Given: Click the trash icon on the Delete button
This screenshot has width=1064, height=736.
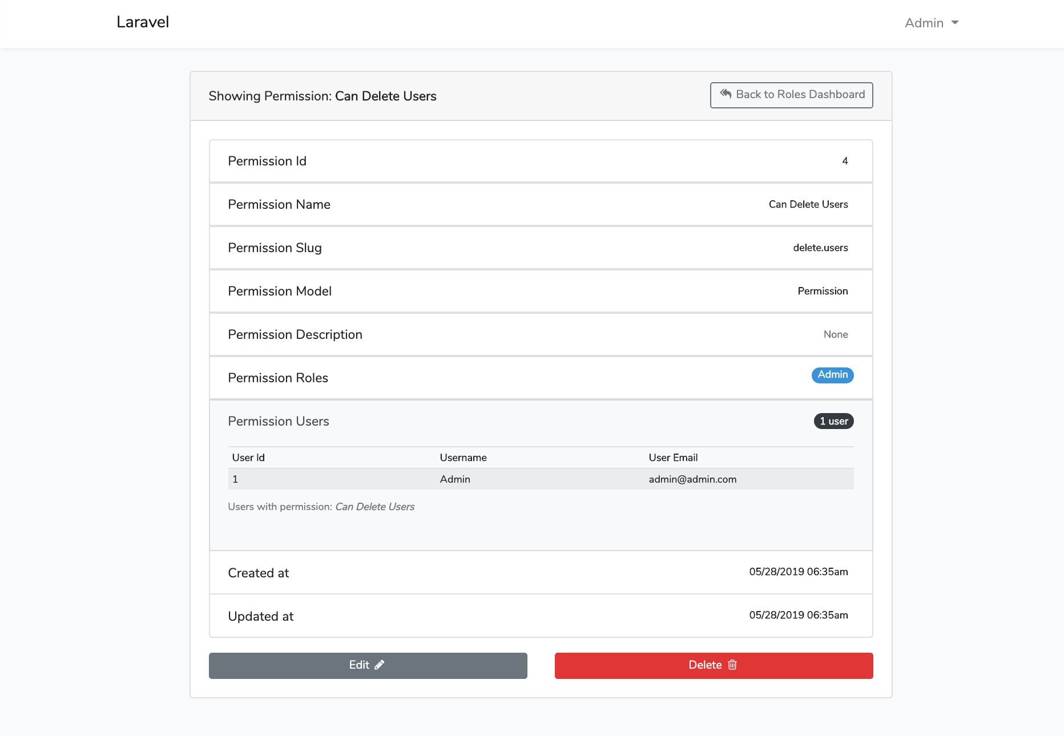Looking at the screenshot, I should tap(733, 665).
